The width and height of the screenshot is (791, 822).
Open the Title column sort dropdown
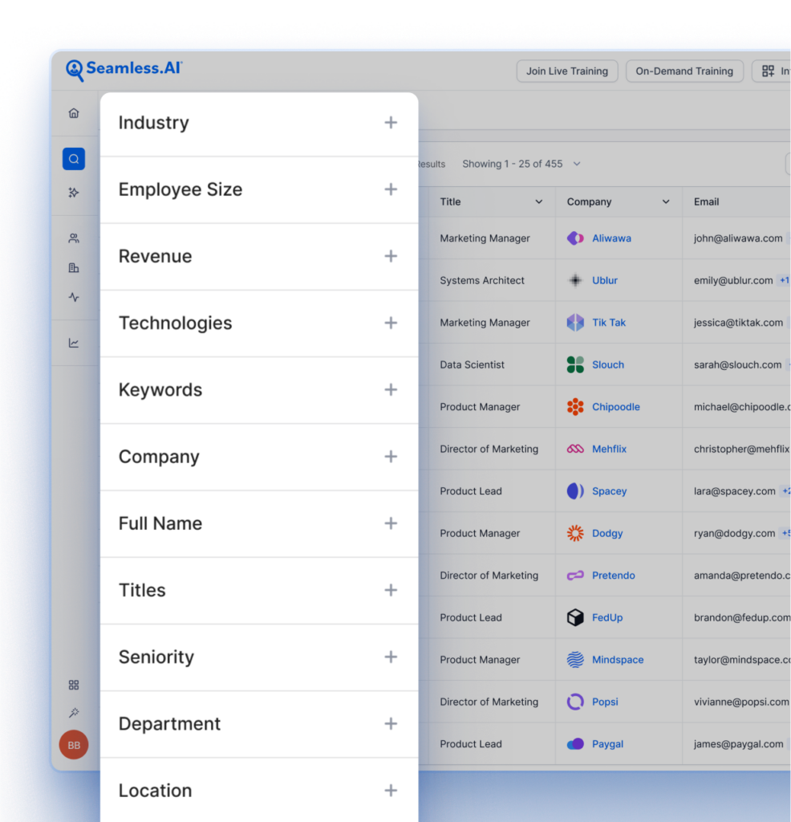(539, 202)
